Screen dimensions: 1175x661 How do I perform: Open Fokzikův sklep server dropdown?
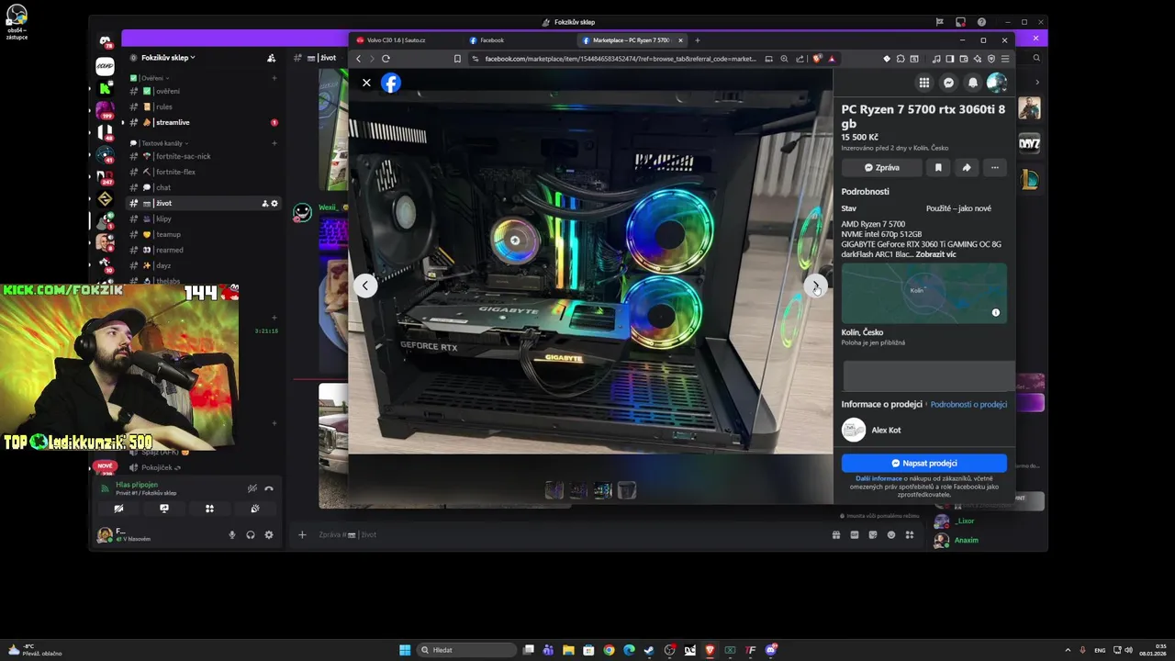168,58
